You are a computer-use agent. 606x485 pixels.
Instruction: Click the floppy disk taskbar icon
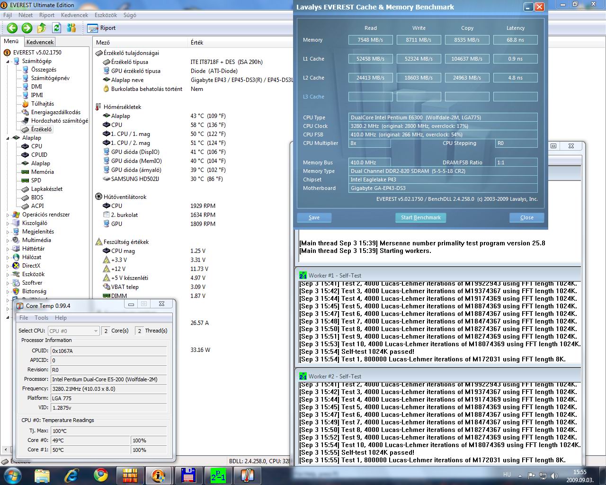[188, 475]
